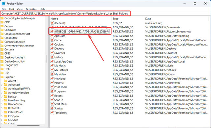
Task: Click the Cortana folder icon in tree
Action: (x=2, y=49)
